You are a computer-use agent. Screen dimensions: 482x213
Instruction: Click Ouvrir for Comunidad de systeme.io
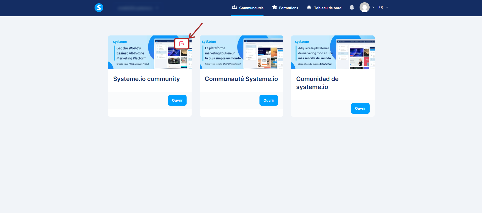360,108
